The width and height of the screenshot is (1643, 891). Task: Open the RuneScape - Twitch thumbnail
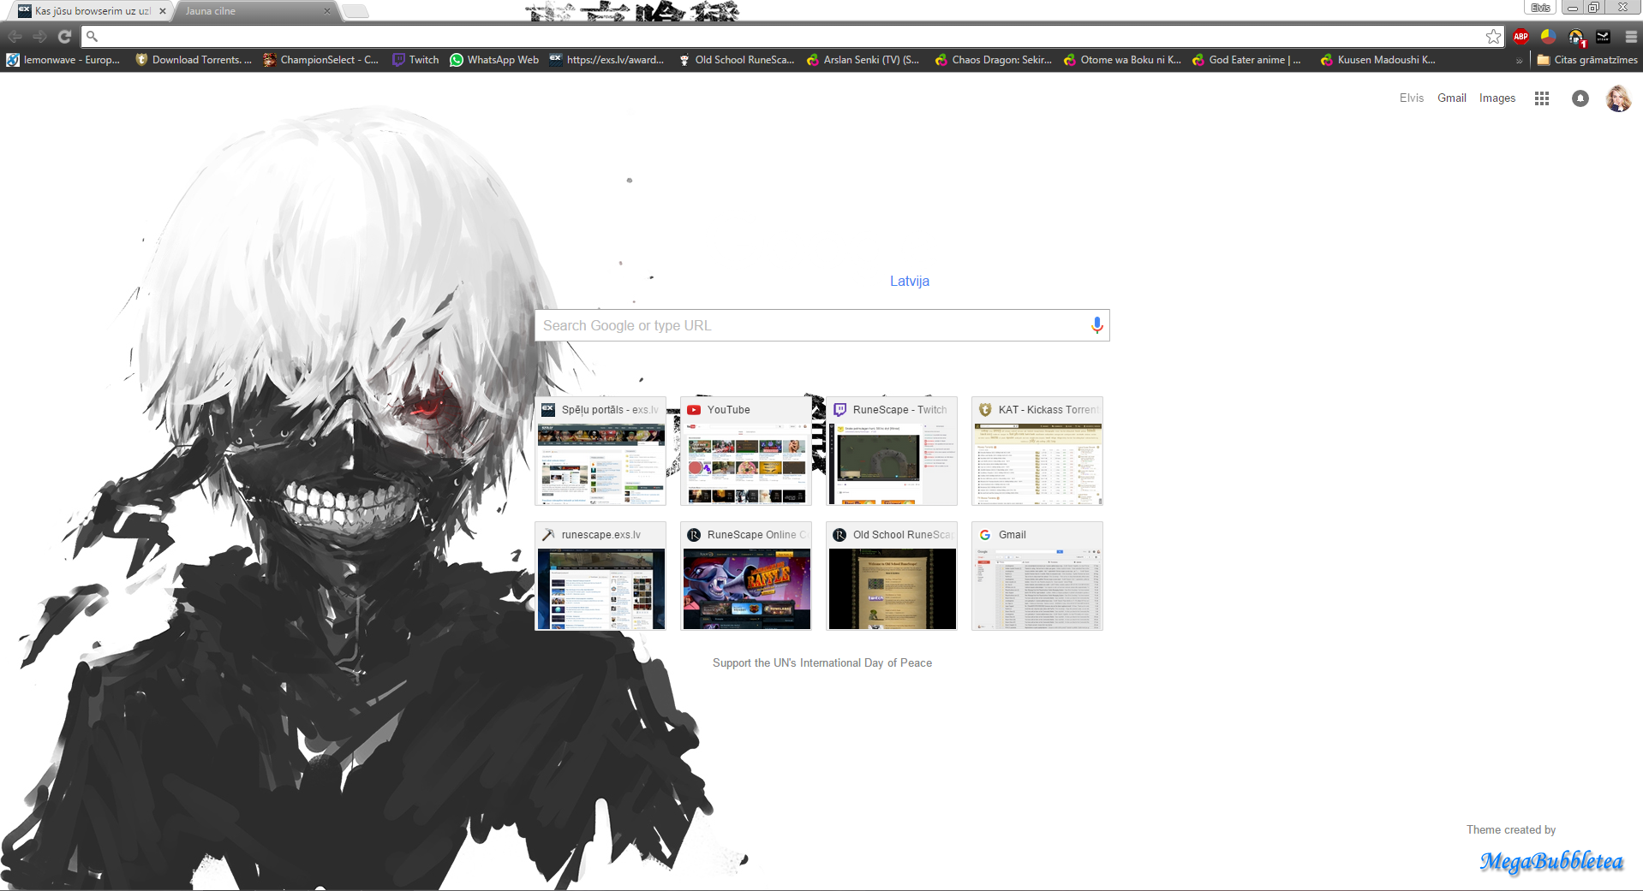892,451
